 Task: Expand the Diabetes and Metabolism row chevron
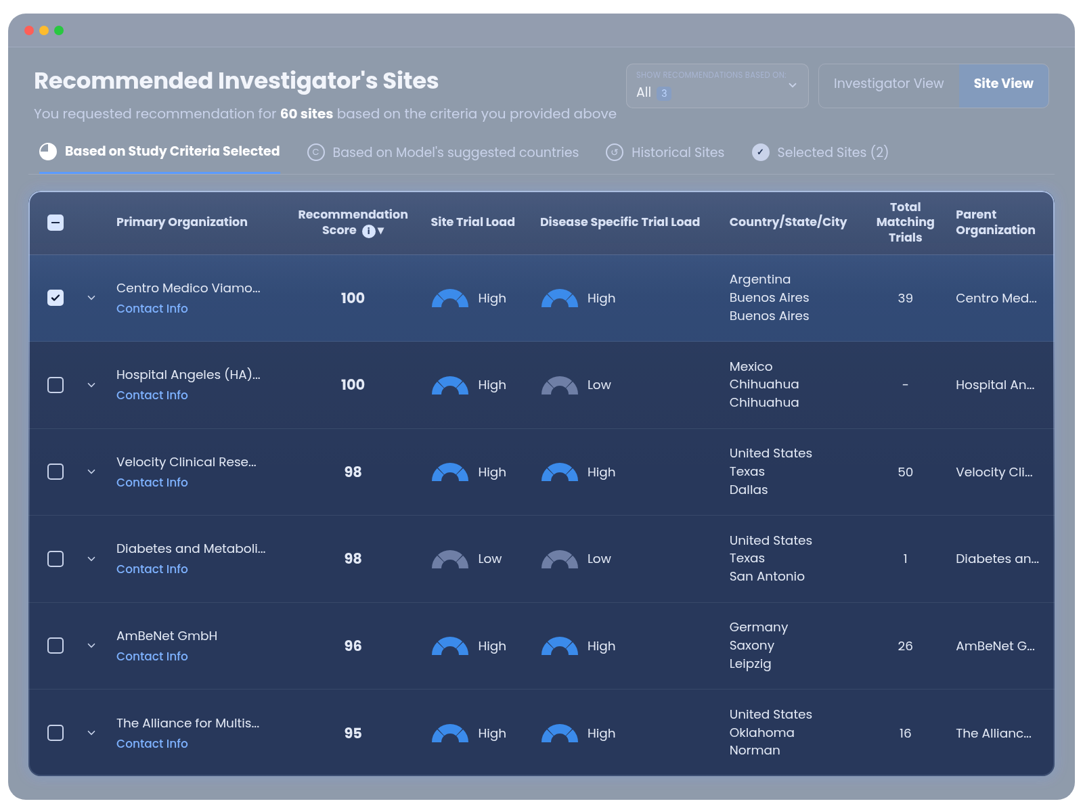[91, 559]
